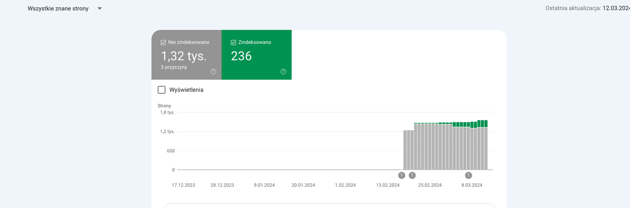This screenshot has width=630, height=208.
Task: Click the 1,8 tys. axis label
Action: [167, 113]
